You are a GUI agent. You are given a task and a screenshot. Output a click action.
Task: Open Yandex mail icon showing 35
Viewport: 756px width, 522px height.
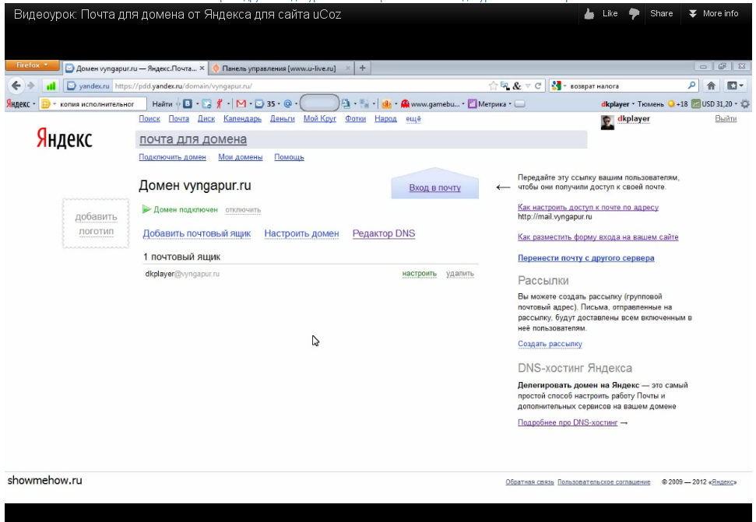click(265, 103)
